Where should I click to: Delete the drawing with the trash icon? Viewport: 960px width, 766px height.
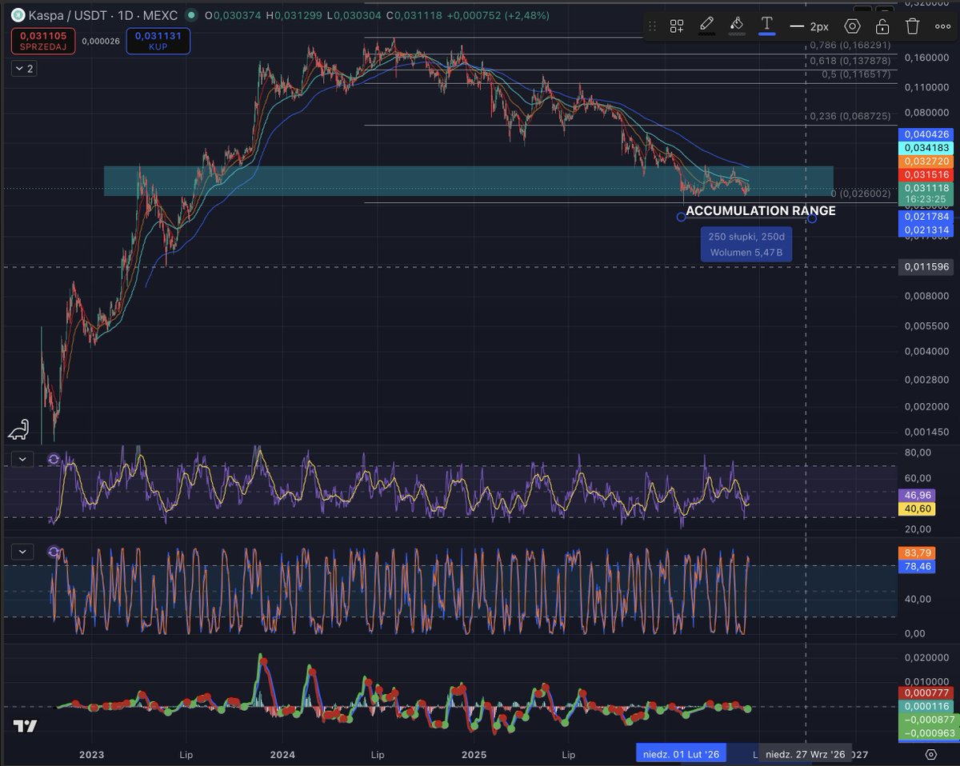[913, 26]
